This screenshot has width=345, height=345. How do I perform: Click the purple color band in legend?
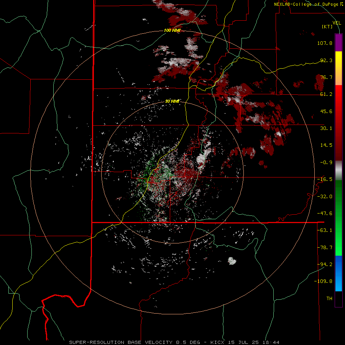pyautogui.click(x=338, y=43)
